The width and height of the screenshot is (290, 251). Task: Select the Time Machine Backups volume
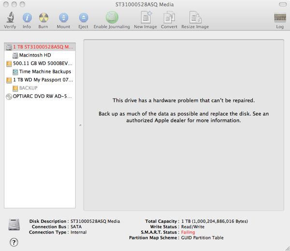[40, 72]
